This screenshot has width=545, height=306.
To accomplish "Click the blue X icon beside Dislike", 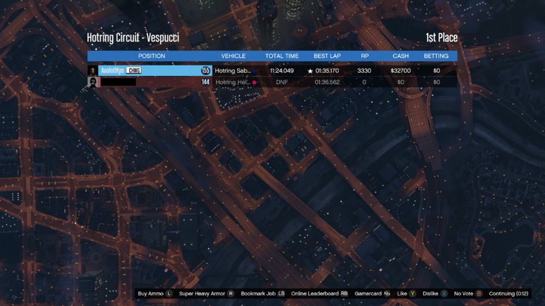I will pyautogui.click(x=444, y=293).
